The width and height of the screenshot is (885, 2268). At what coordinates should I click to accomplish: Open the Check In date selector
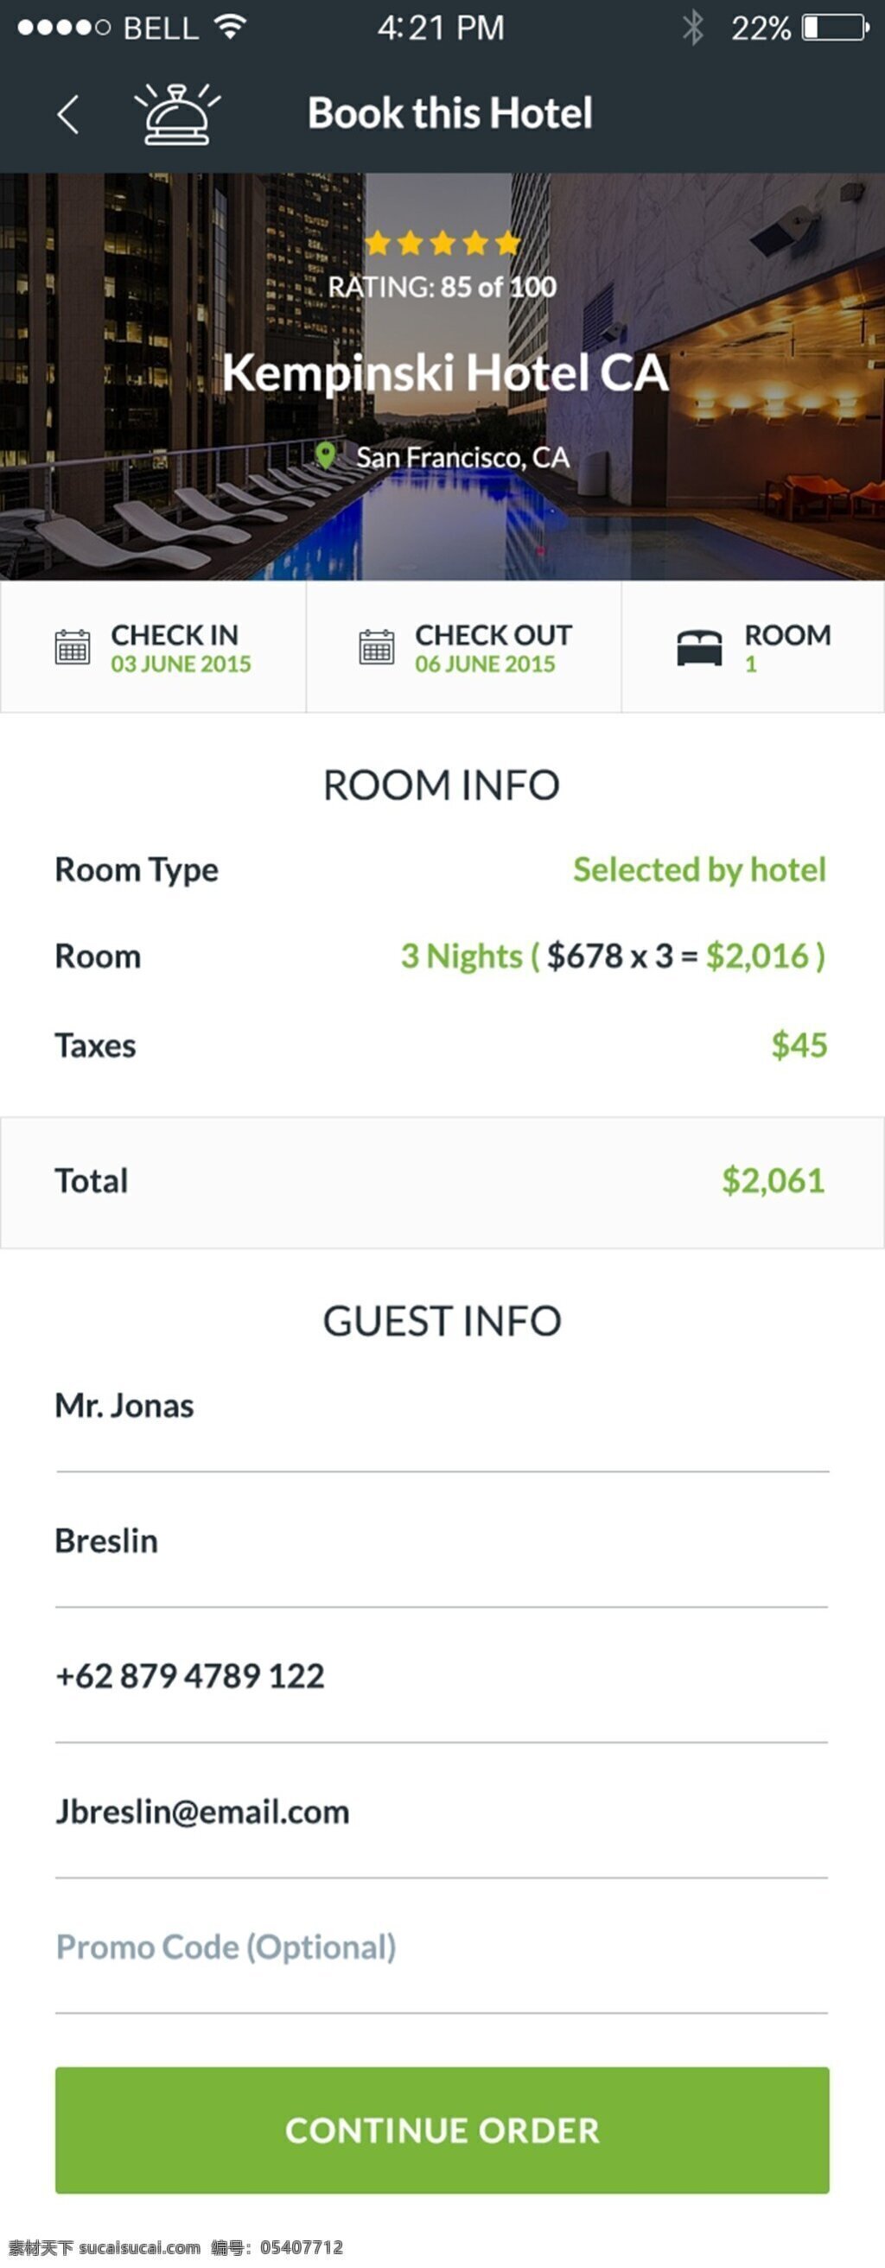click(153, 647)
